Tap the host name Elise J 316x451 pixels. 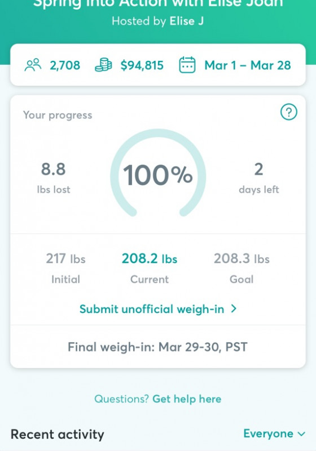[x=186, y=21]
